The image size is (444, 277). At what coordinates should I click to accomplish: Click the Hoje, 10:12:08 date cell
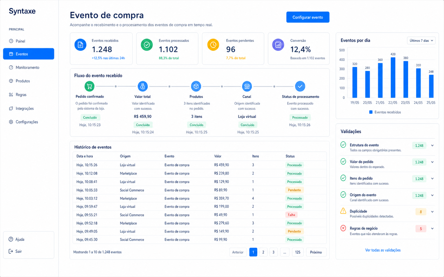point(87,173)
